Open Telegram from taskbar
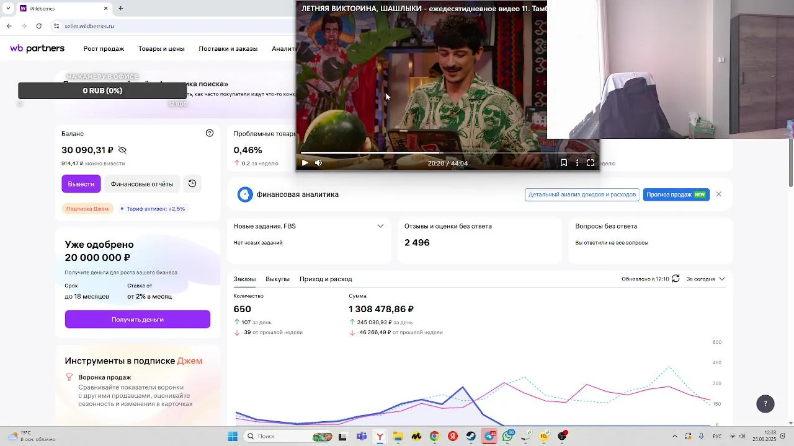 pos(489,436)
